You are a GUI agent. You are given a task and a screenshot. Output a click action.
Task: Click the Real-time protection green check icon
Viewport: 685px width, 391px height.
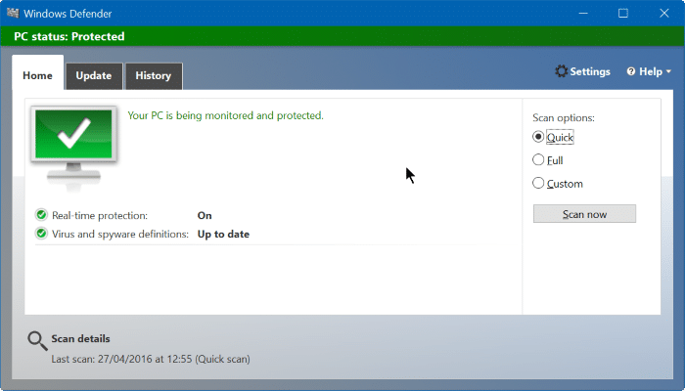(41, 215)
